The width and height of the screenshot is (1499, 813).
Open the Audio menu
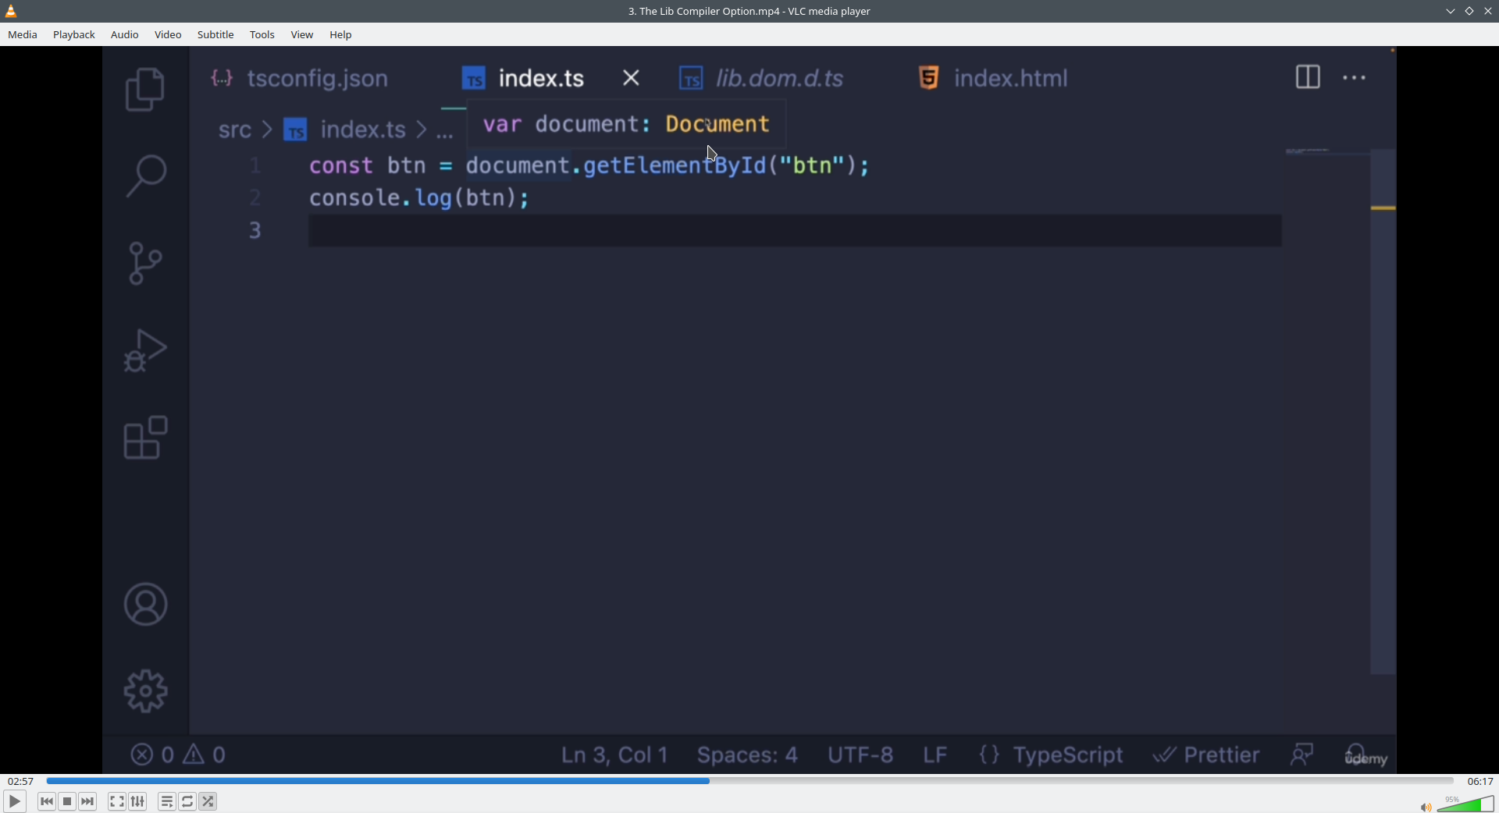click(125, 35)
